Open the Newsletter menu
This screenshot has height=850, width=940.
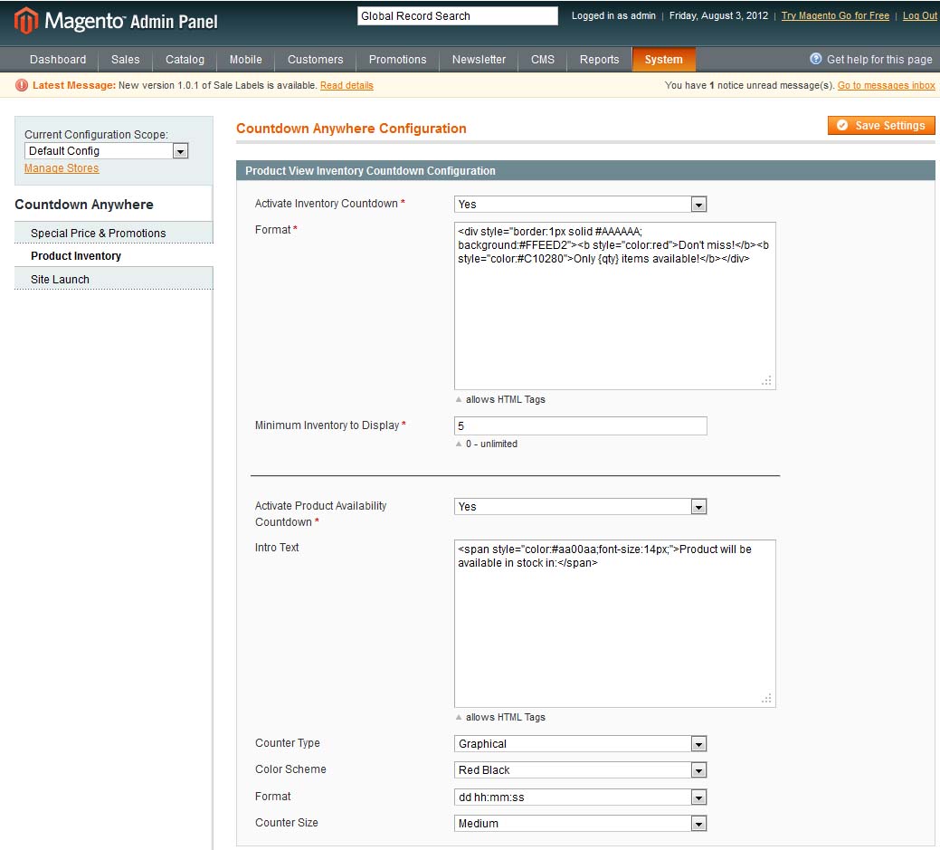click(479, 60)
